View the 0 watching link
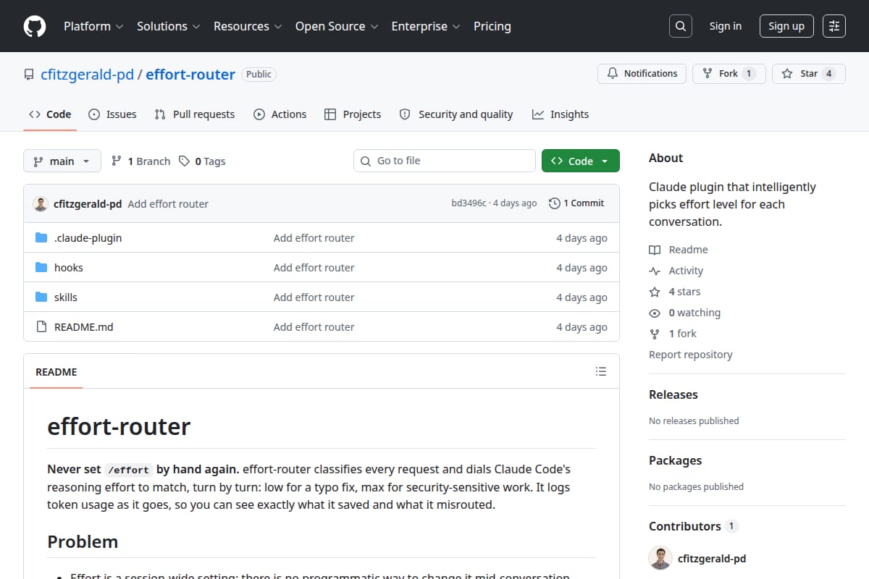The height and width of the screenshot is (579, 869). (685, 313)
